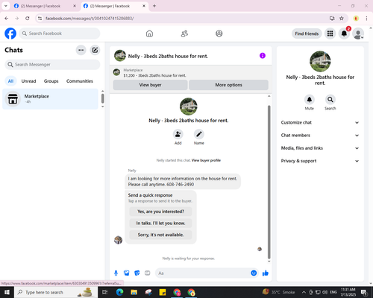
Task: Open the Windows Start menu
Action: (x=7, y=292)
